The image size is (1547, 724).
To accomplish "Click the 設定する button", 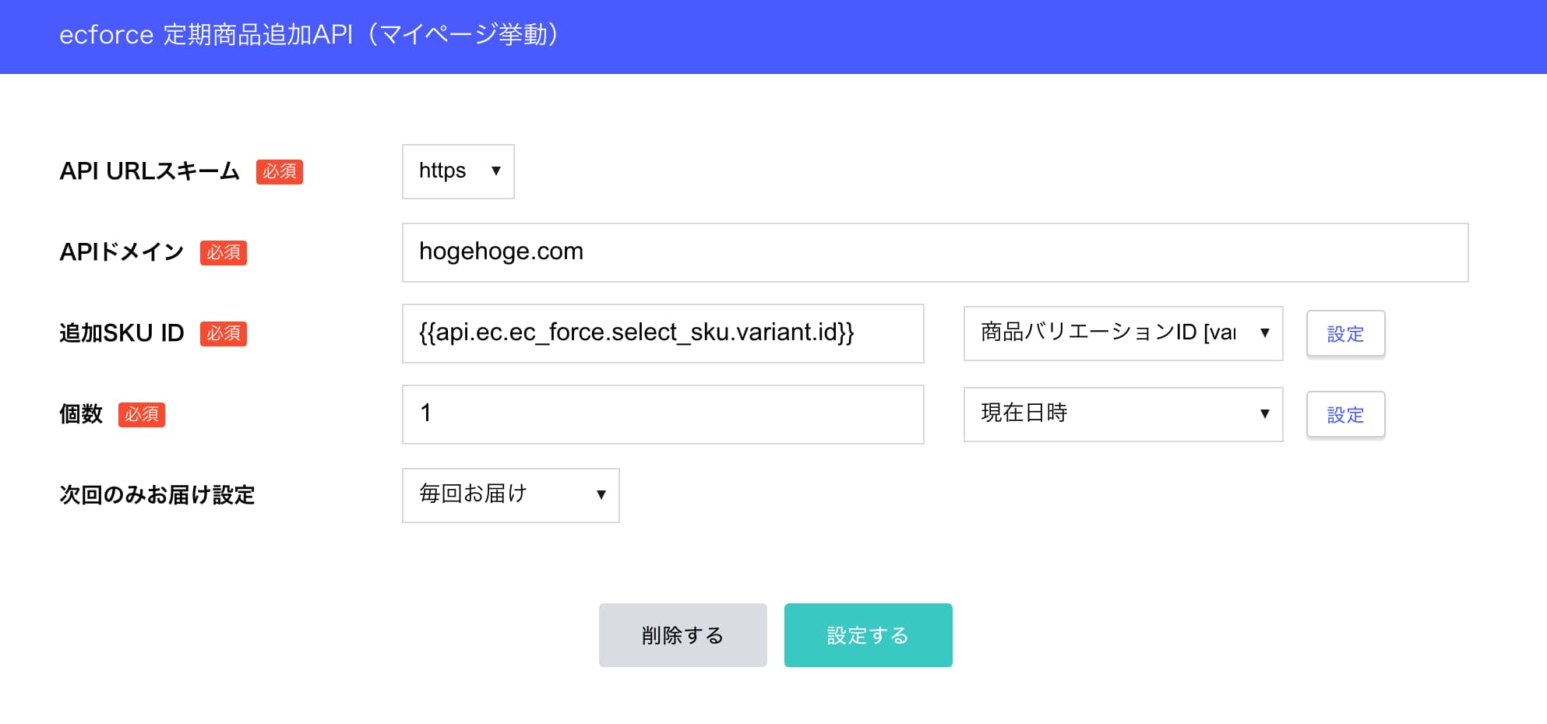I will click(x=869, y=635).
